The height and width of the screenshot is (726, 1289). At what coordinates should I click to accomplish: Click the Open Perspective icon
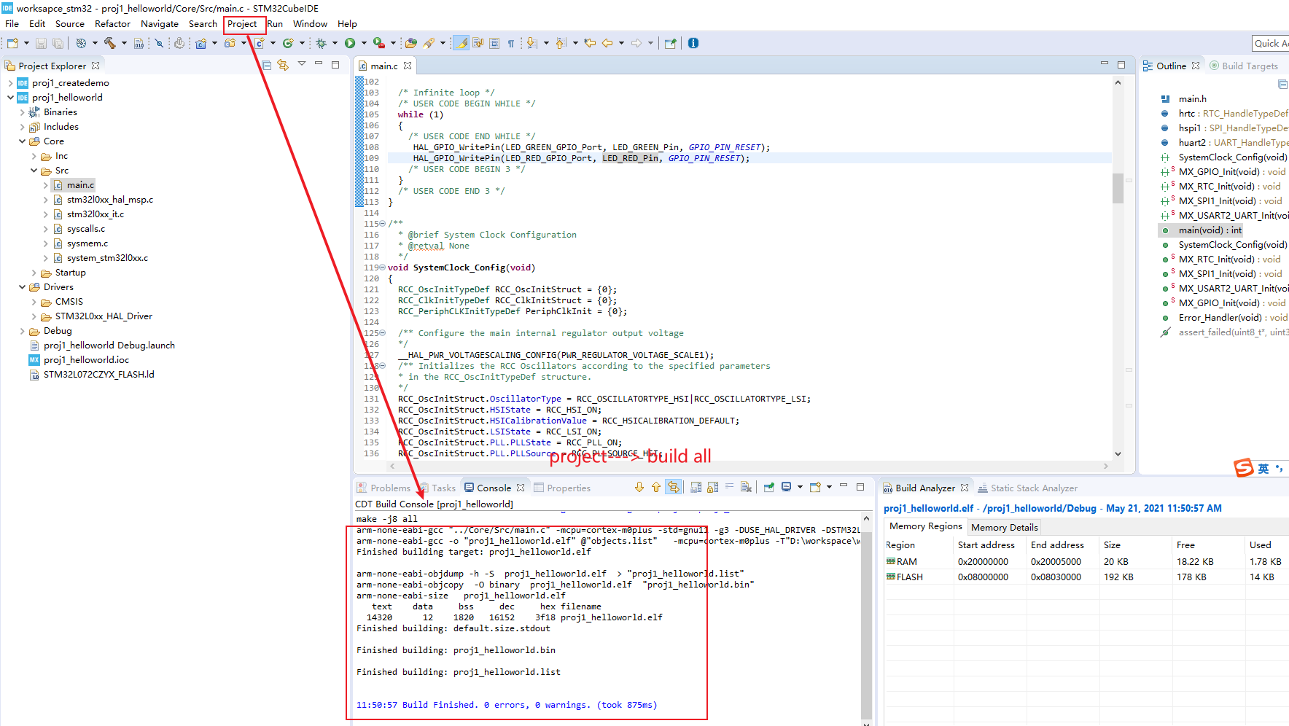tap(670, 43)
